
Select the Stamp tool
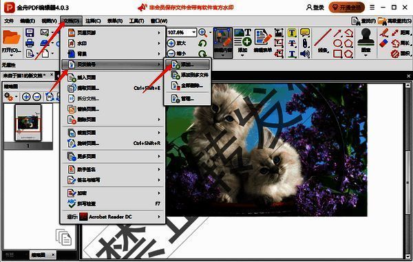click(x=366, y=40)
